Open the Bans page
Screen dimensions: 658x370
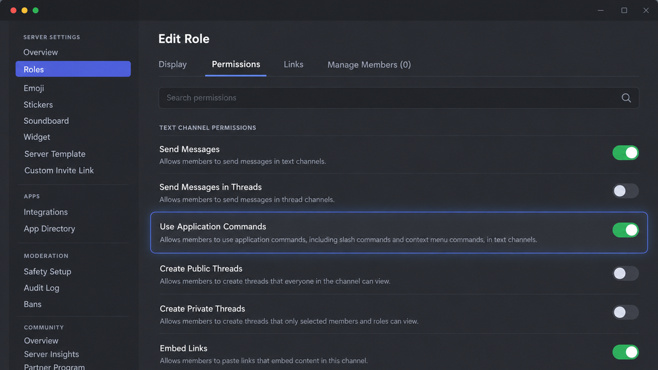click(33, 304)
